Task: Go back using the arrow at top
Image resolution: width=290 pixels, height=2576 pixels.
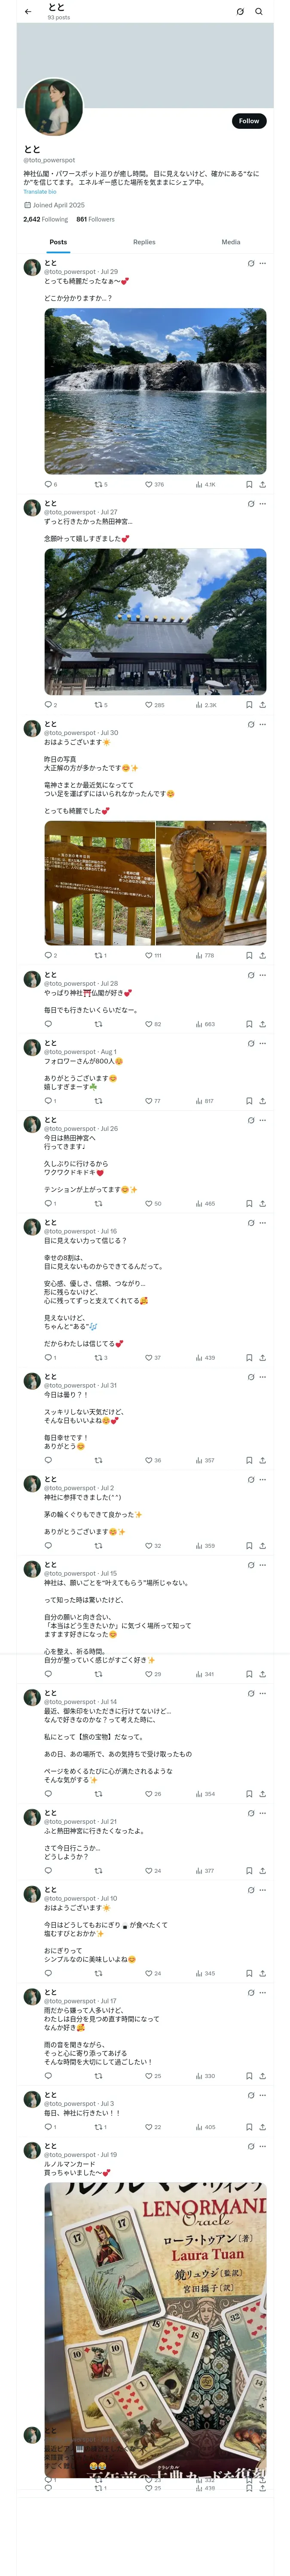Action: 28,12
